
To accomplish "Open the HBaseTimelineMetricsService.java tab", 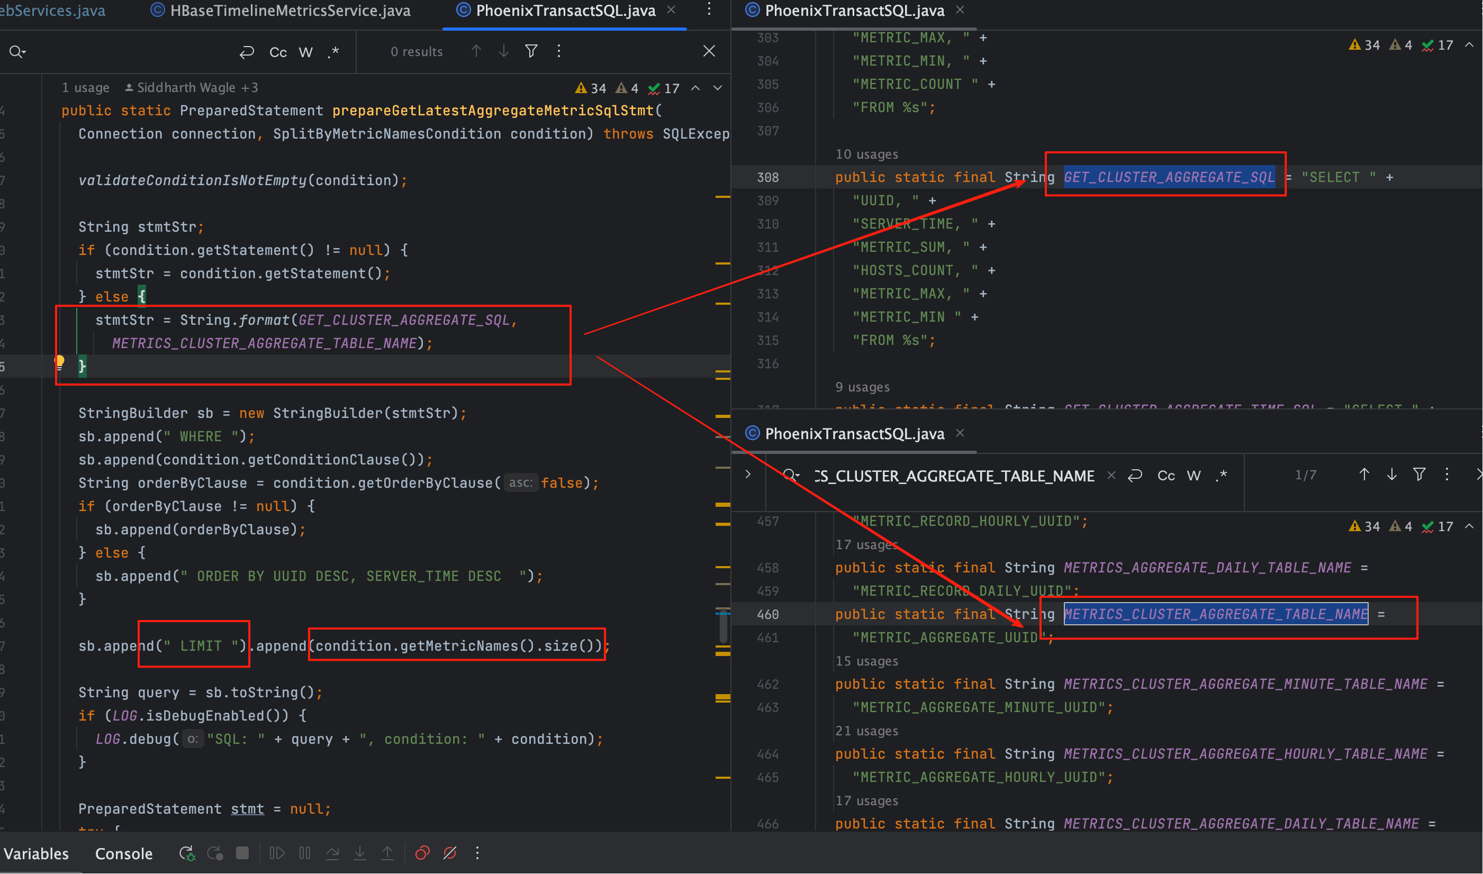I will click(x=281, y=11).
